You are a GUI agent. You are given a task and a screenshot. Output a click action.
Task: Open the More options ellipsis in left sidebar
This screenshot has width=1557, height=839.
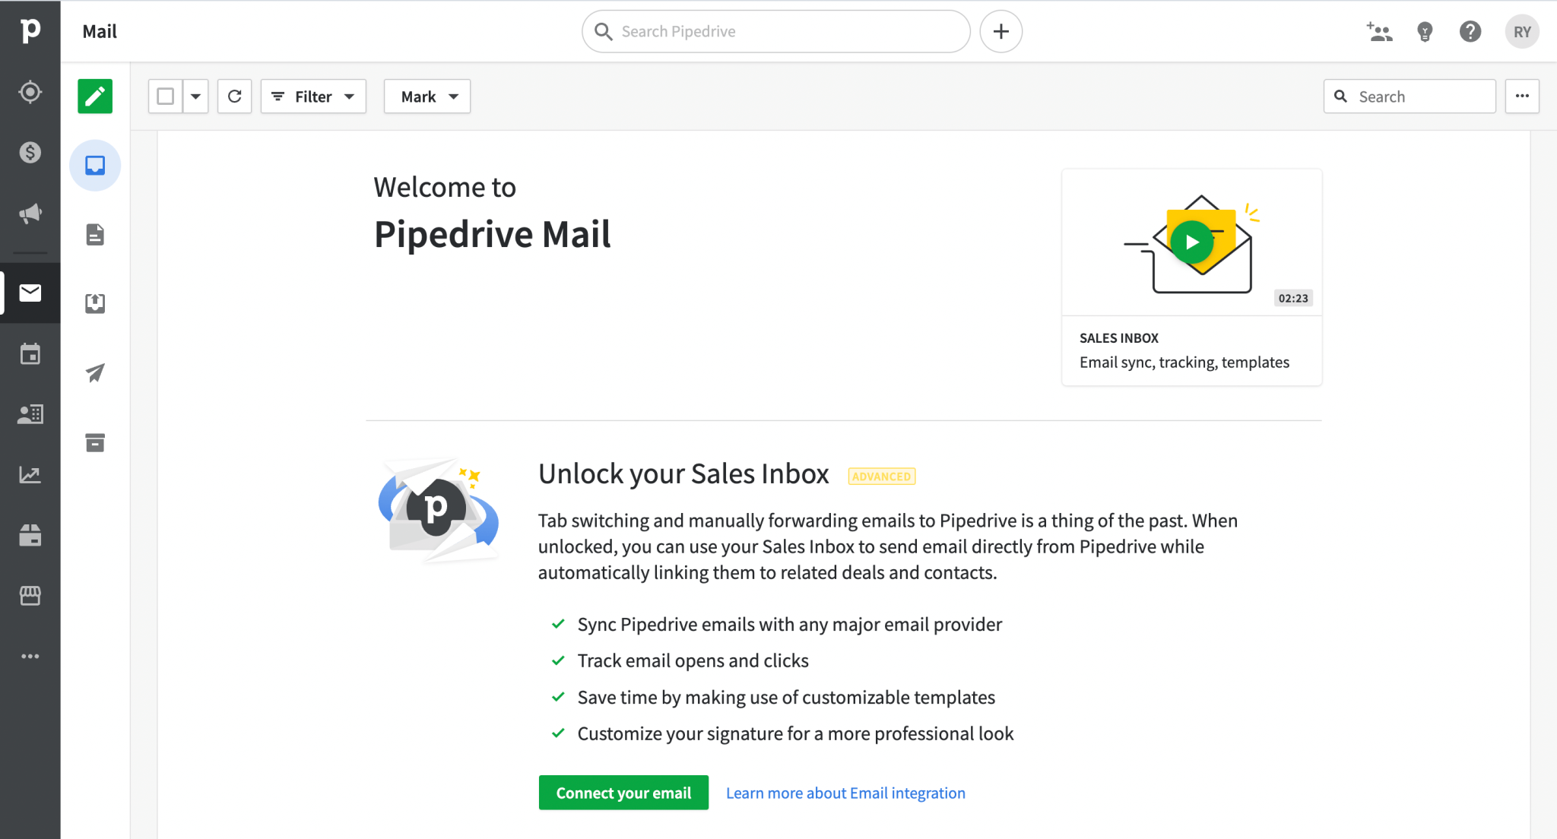(30, 656)
